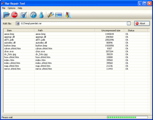Click the open door exit icon
Viewport: 153px width, 120px height.
68,15
